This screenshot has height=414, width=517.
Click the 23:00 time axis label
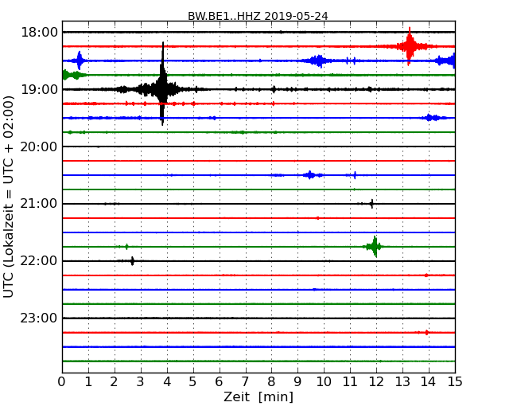39,318
